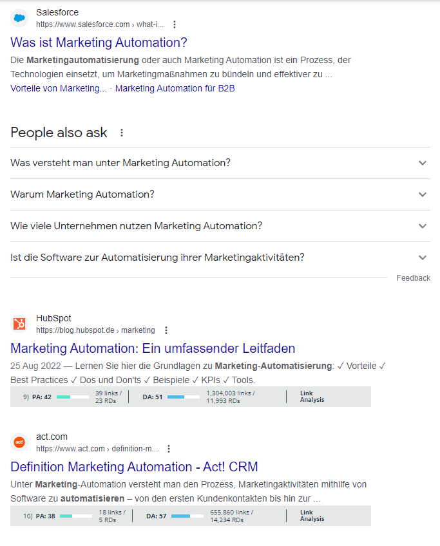The width and height of the screenshot is (440, 546).
Task: Click the HubSpot sprocket favicon
Action: pos(19,324)
